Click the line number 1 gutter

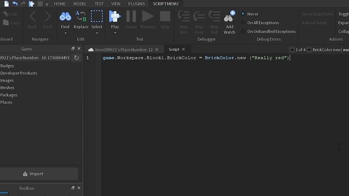[88, 58]
